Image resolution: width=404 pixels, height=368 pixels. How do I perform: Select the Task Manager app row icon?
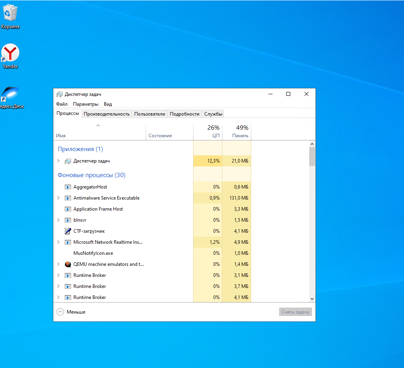point(68,161)
